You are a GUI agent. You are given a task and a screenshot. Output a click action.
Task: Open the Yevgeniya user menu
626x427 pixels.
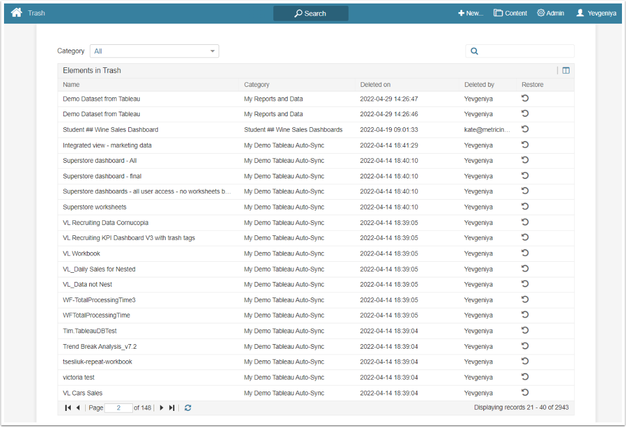596,13
